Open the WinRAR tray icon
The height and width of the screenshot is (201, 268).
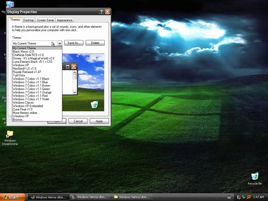pyautogui.click(x=239, y=197)
